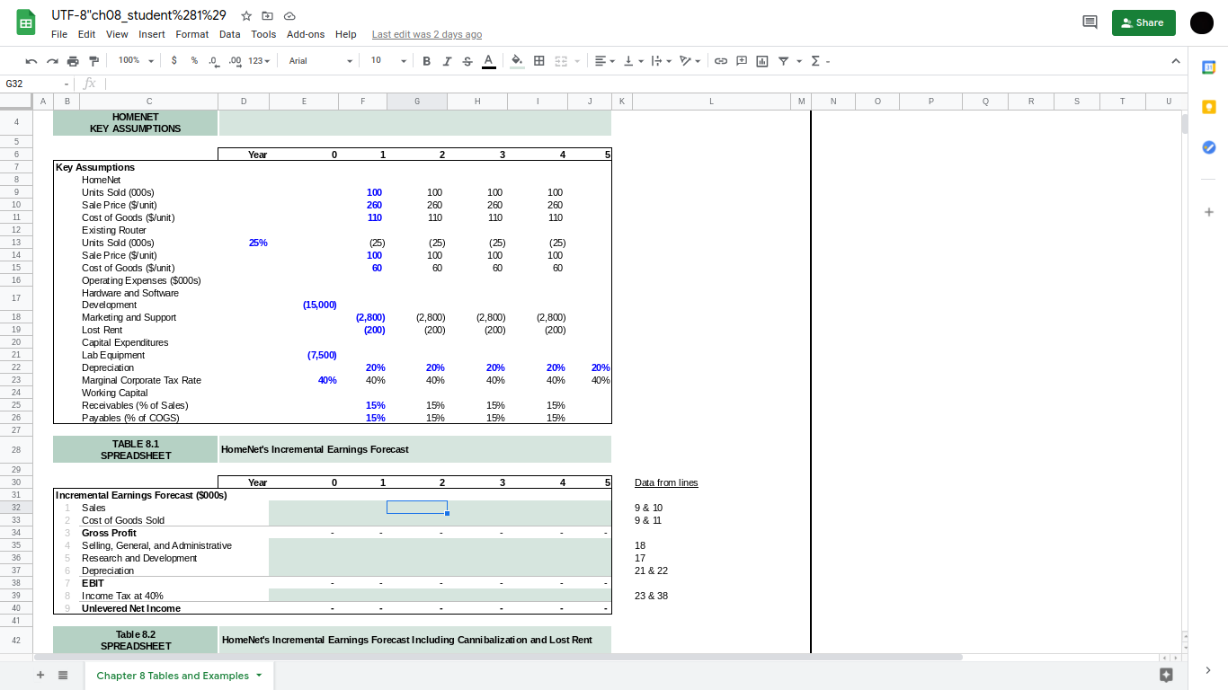Select the Paint format tool
The width and height of the screenshot is (1228, 690).
point(93,60)
